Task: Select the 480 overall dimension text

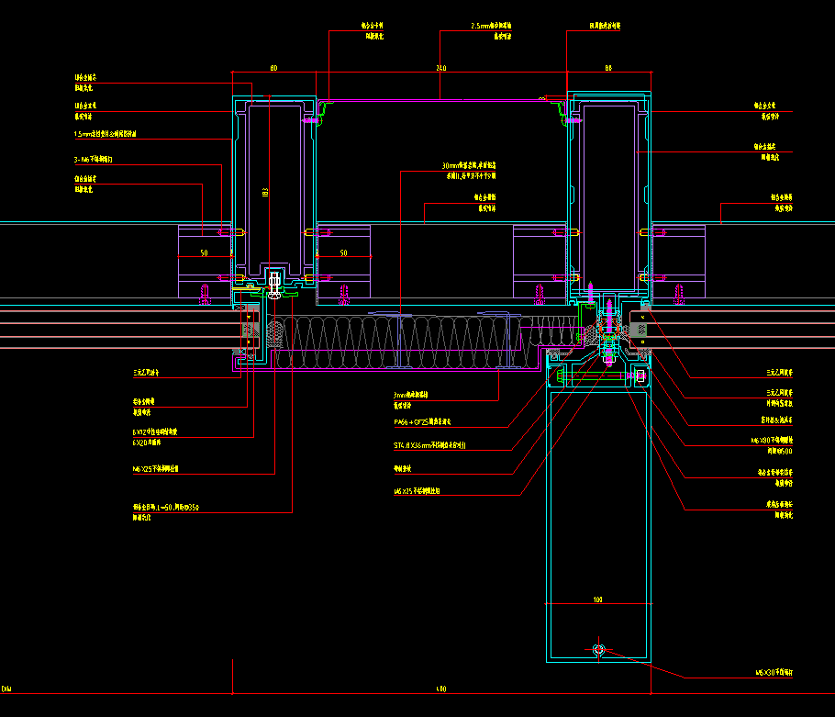Action: [440, 688]
